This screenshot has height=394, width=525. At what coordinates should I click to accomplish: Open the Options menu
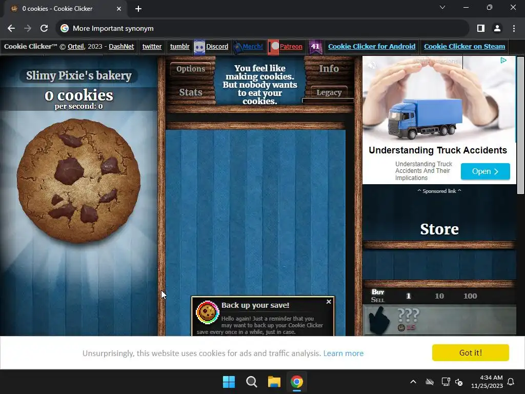click(x=191, y=69)
